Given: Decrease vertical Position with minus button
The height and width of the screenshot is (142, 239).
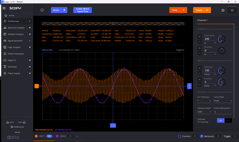Looking at the screenshot, I should (200, 85).
